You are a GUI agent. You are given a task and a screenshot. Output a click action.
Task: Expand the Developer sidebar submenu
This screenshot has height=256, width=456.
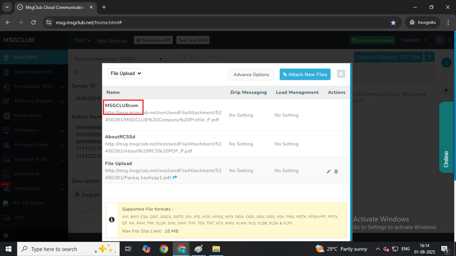62,131
